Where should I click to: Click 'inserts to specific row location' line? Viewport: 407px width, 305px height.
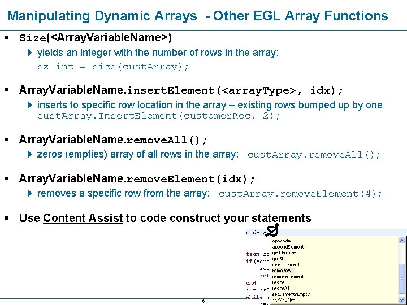(x=210, y=105)
